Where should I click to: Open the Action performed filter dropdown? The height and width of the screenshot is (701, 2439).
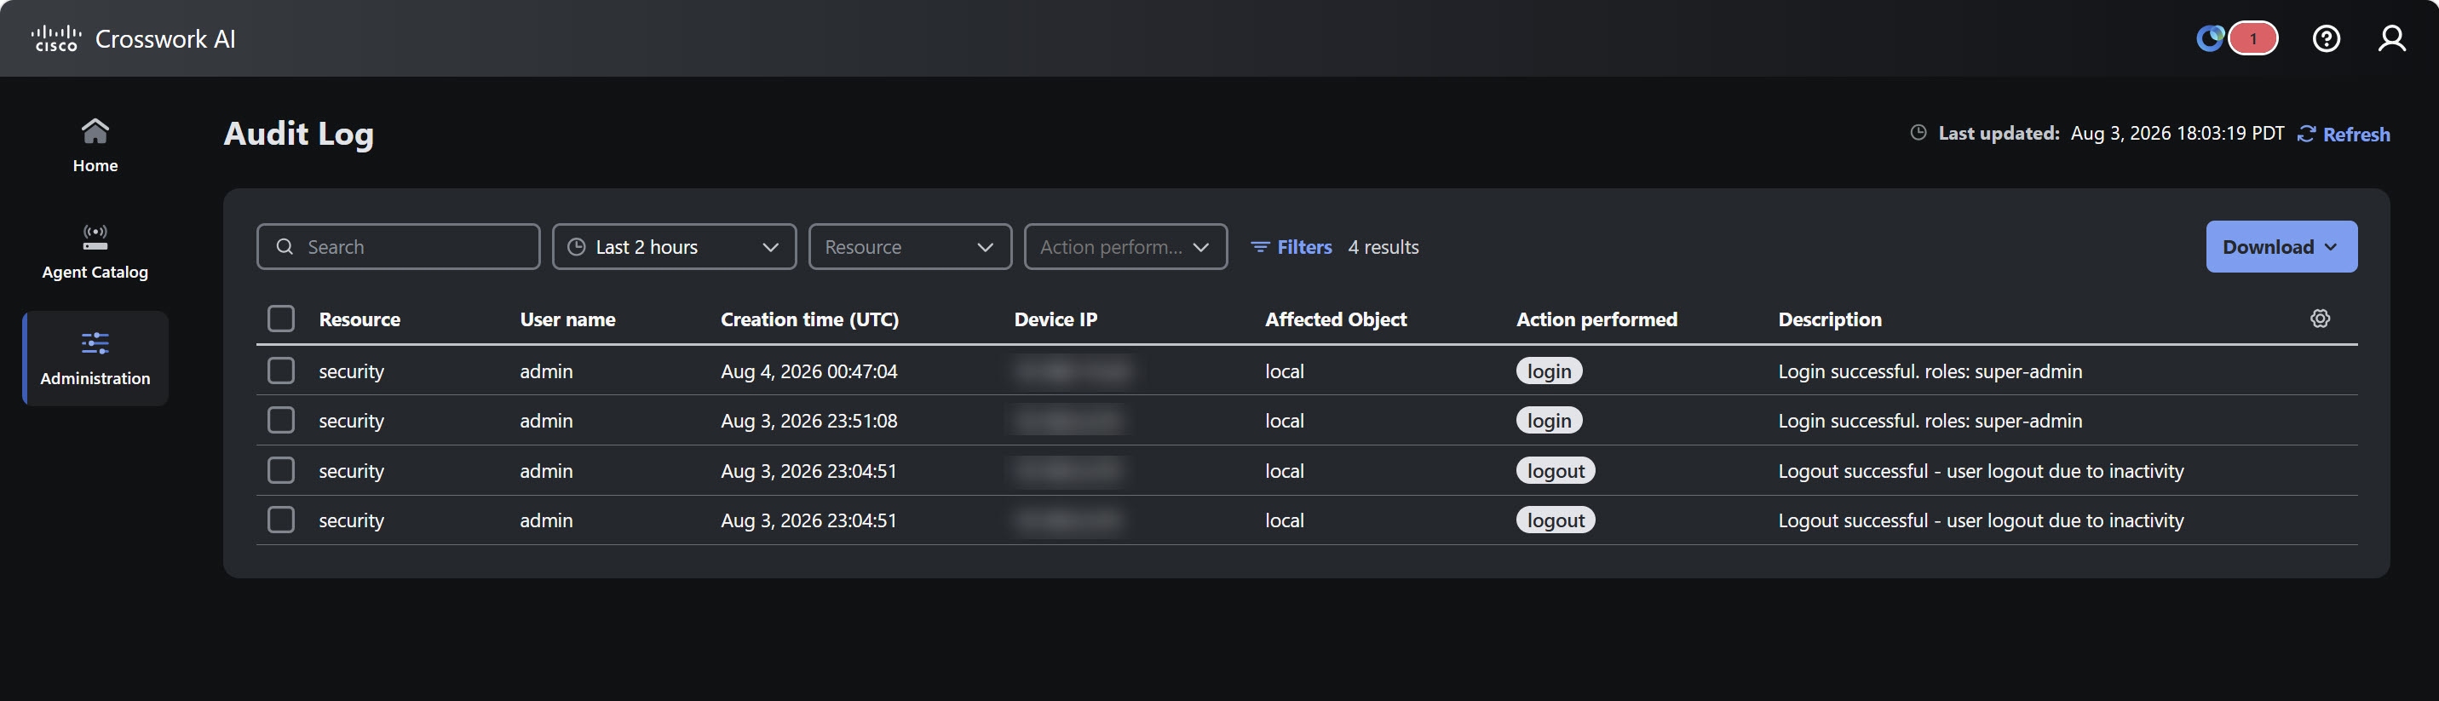pyautogui.click(x=1125, y=247)
